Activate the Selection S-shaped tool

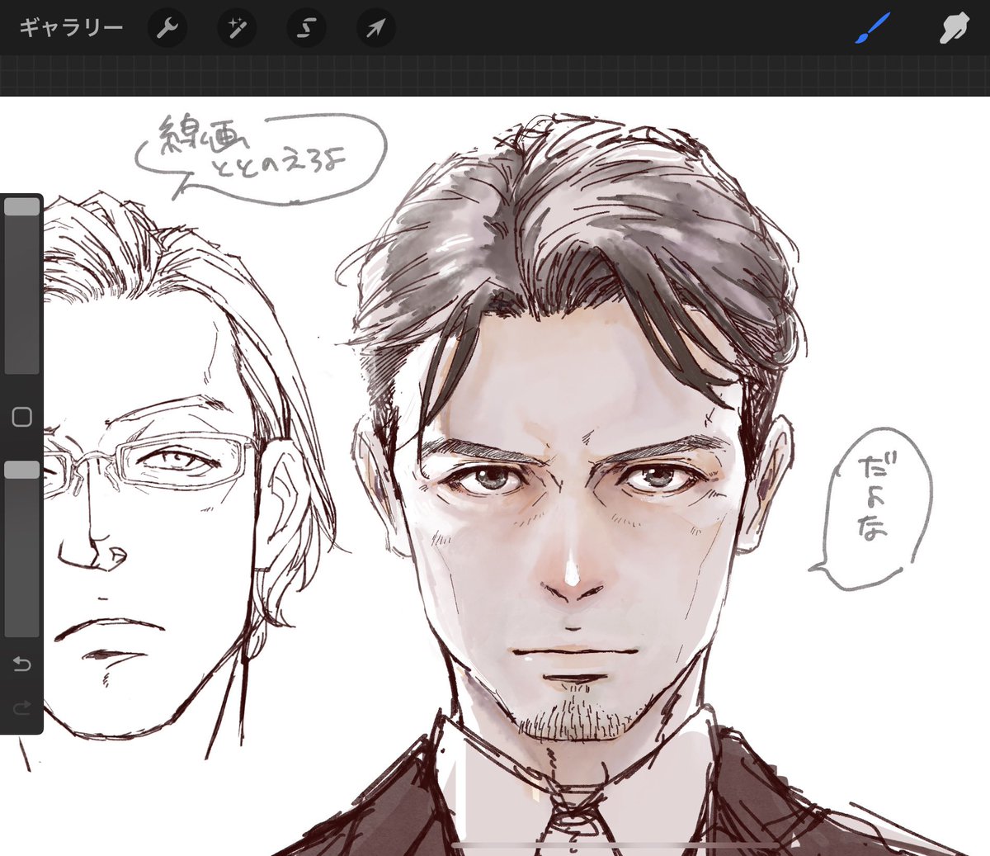[x=306, y=29]
